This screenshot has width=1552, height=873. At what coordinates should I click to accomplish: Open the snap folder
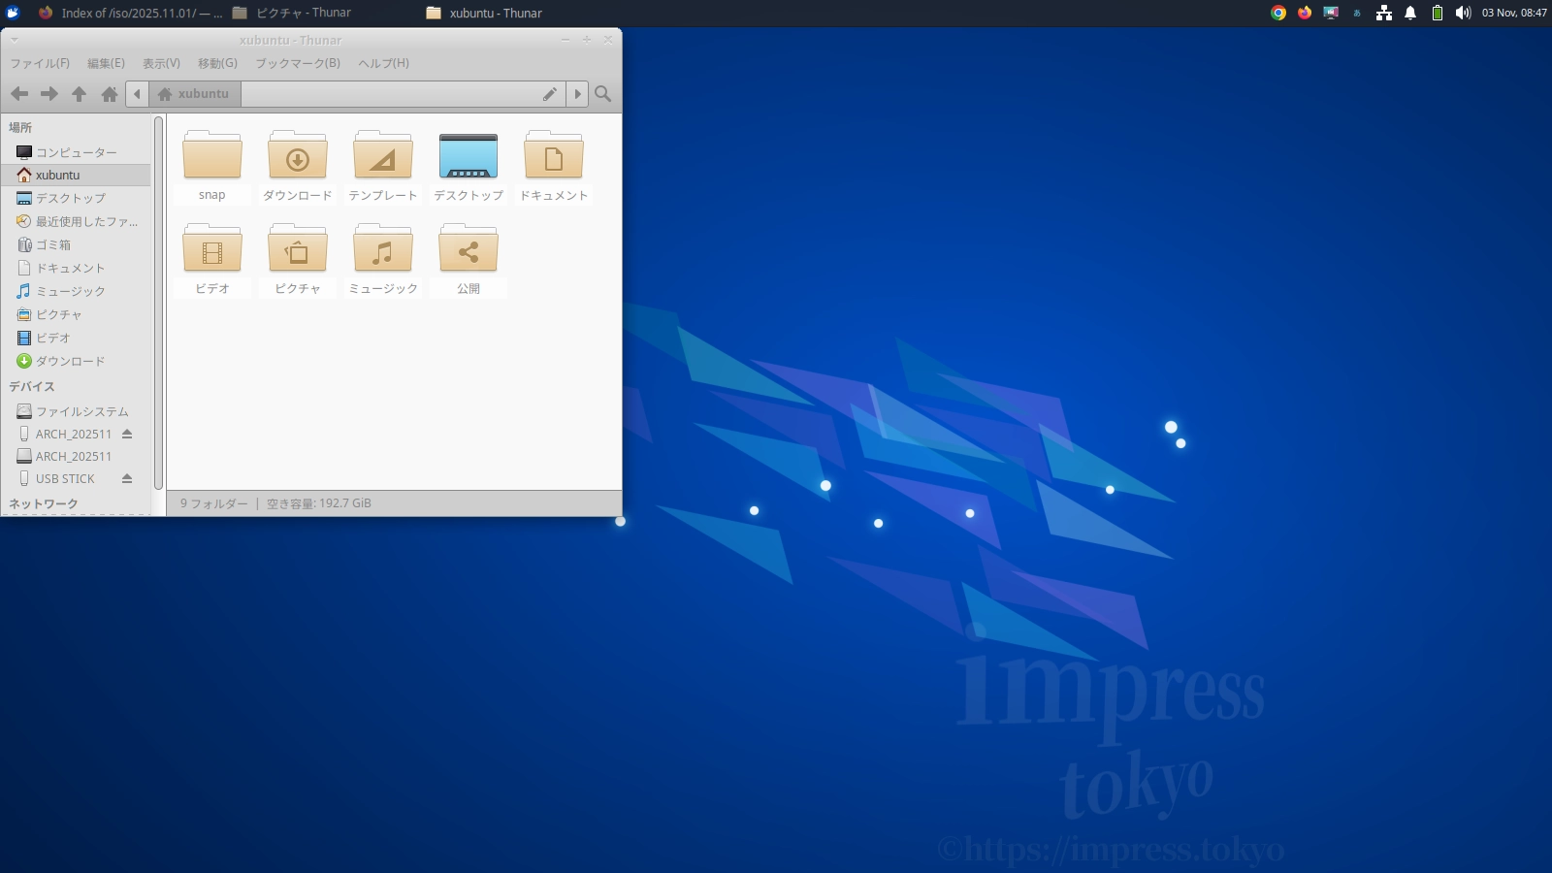tap(212, 165)
